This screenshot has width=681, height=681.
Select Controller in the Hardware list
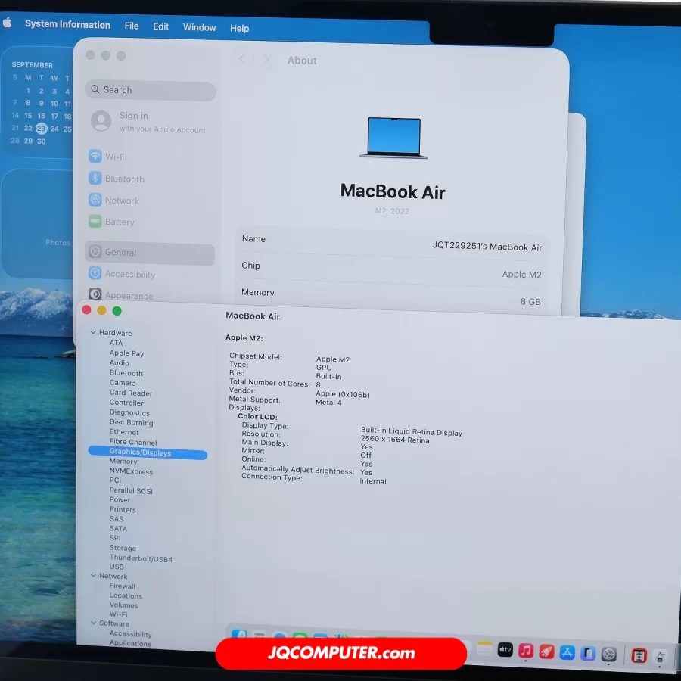coord(126,403)
